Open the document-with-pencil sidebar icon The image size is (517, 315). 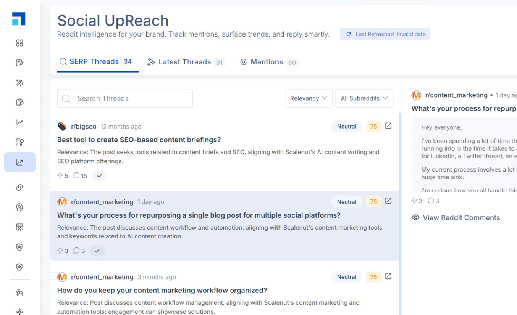coord(19,63)
